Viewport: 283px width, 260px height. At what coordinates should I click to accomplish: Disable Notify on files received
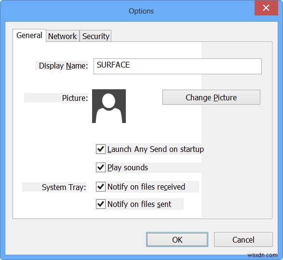(x=101, y=187)
